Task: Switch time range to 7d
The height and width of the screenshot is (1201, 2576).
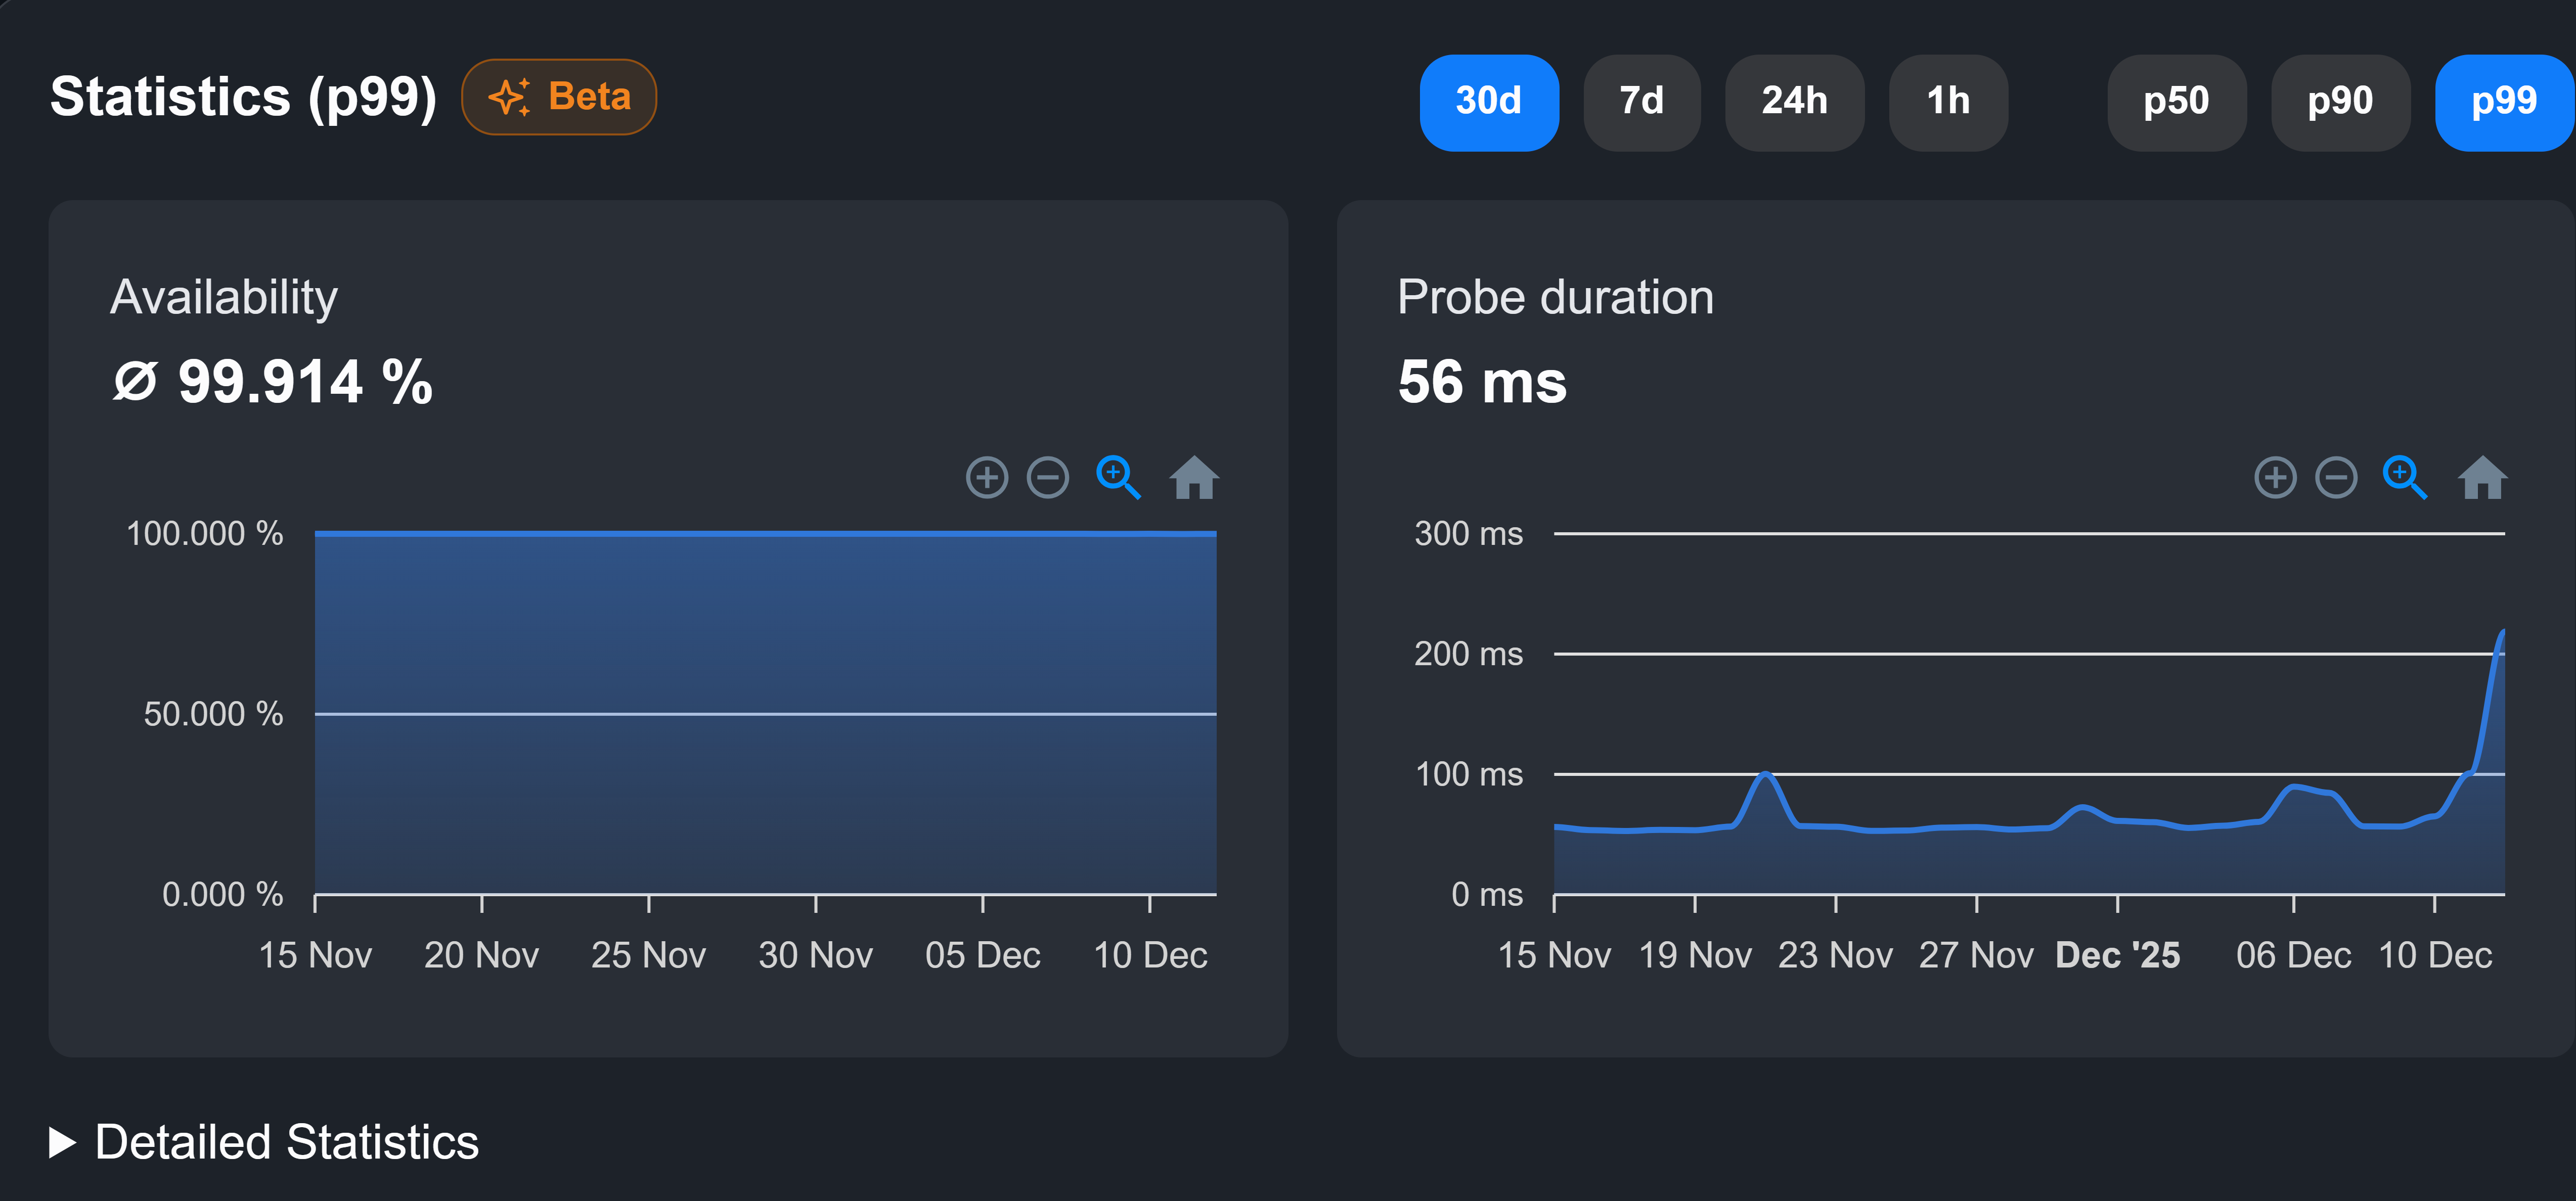Action: 1641,102
